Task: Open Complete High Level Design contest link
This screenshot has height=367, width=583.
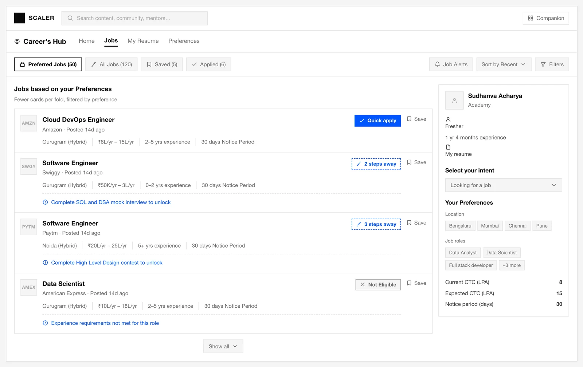Action: click(107, 263)
